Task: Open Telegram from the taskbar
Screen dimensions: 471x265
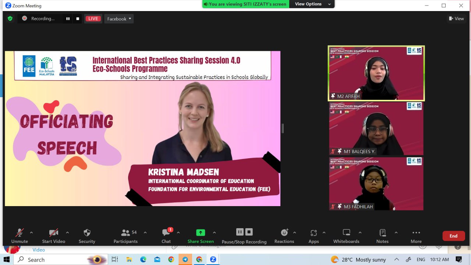Action: tap(185, 259)
